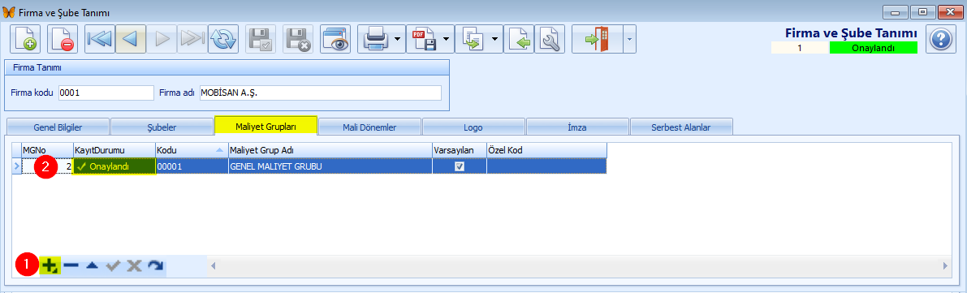Click the refresh records icon

tap(223, 39)
